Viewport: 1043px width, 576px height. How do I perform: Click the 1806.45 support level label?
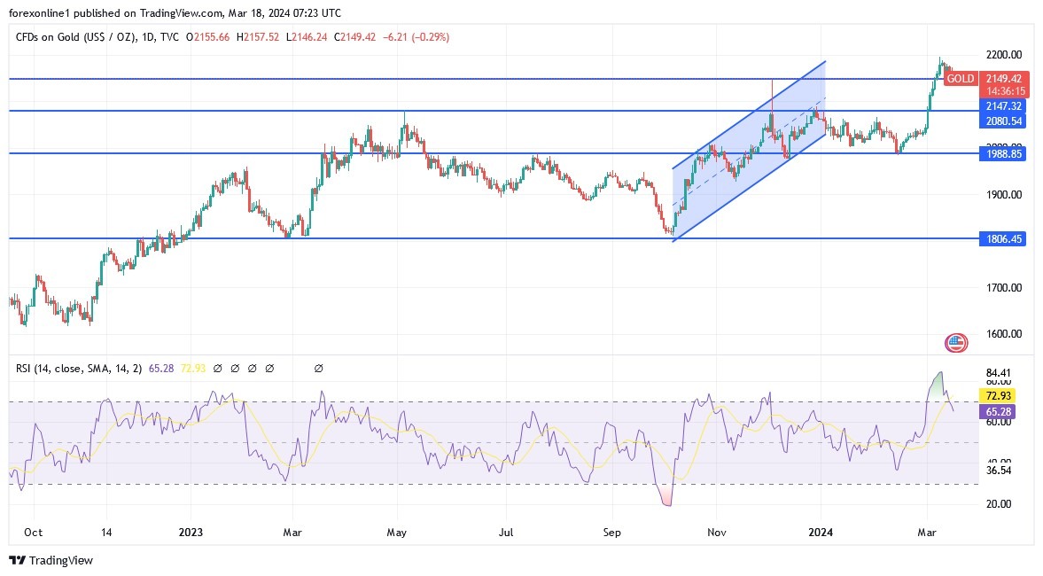click(x=1002, y=238)
